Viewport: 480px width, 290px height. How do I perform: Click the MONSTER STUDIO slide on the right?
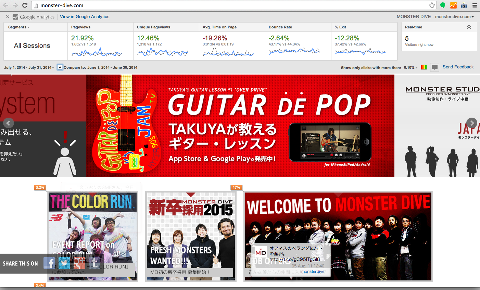[437, 126]
